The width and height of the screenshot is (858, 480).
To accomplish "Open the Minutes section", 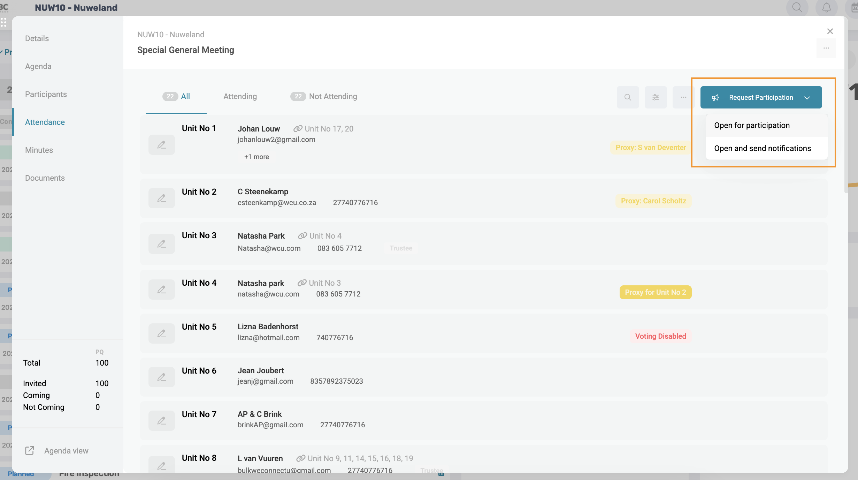I will coord(39,150).
